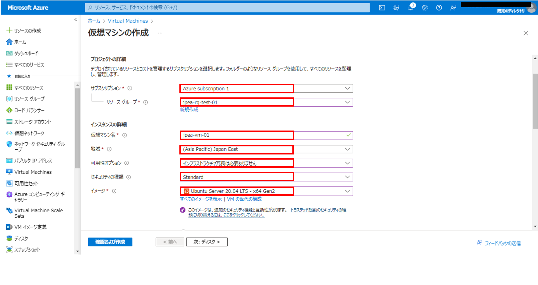This screenshot has height=285, width=538.
Task: Show info tooltip for 可用性オプション
Action: pos(127,163)
